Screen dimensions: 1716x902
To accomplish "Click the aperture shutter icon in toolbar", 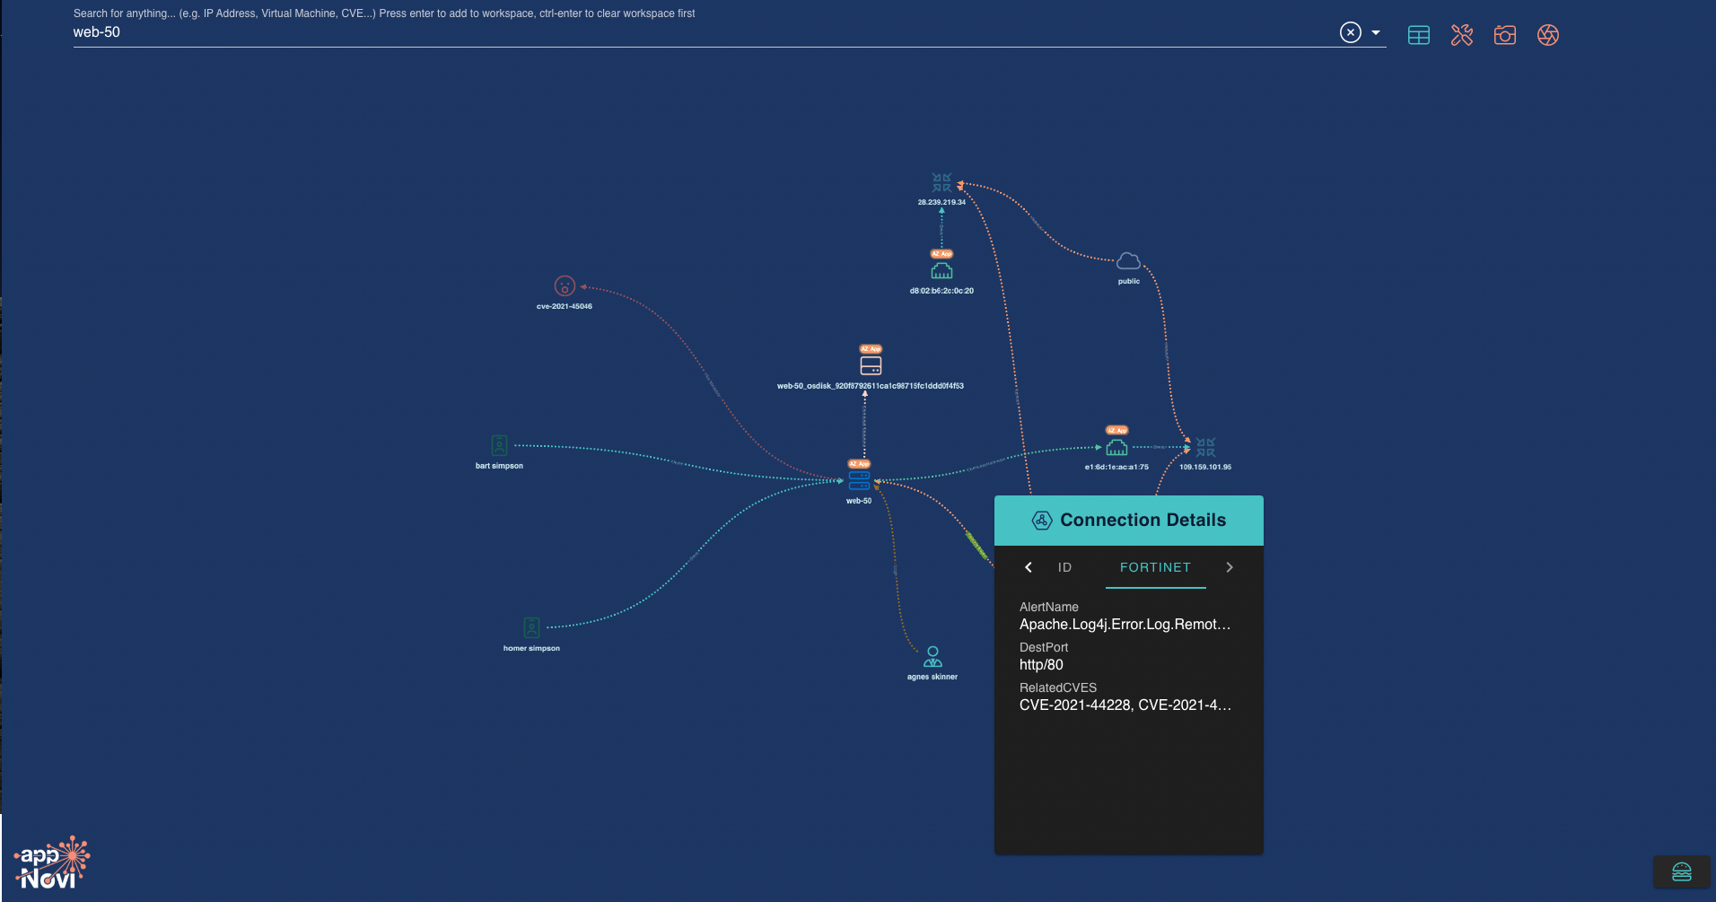I will pos(1547,35).
